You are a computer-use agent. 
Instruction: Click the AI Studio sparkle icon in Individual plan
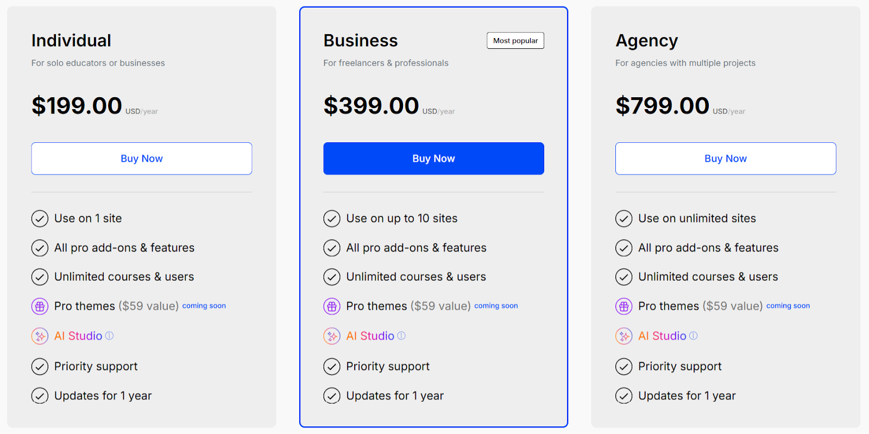click(x=39, y=336)
